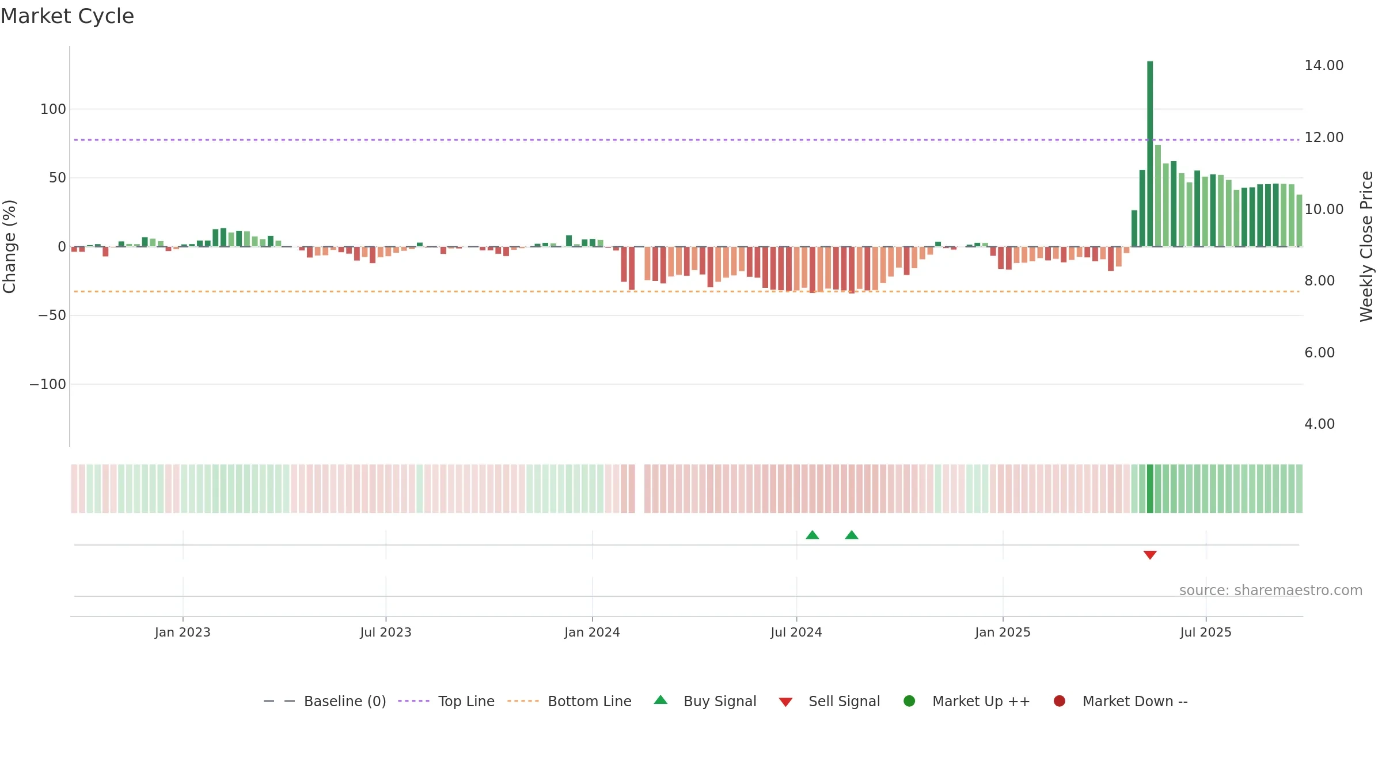Screen dimensions: 1382x777
Task: Click the 4.00 price tick label
Action: [x=1319, y=424]
